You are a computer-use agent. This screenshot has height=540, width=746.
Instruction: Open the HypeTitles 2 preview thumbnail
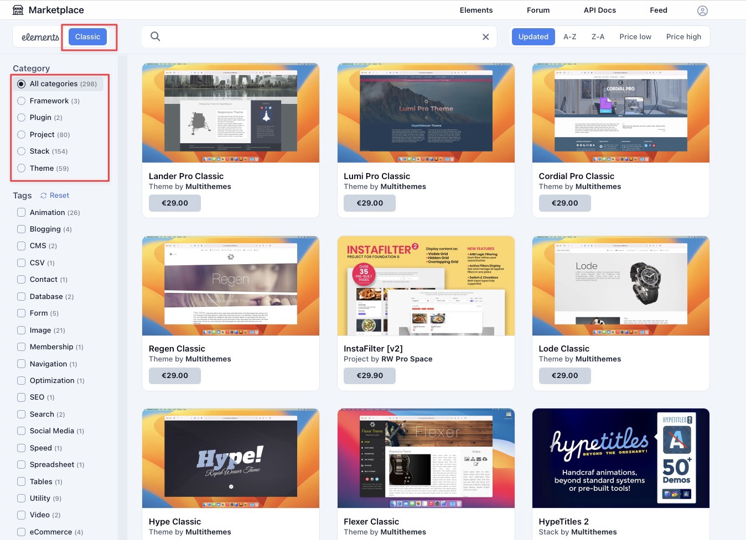click(621, 458)
